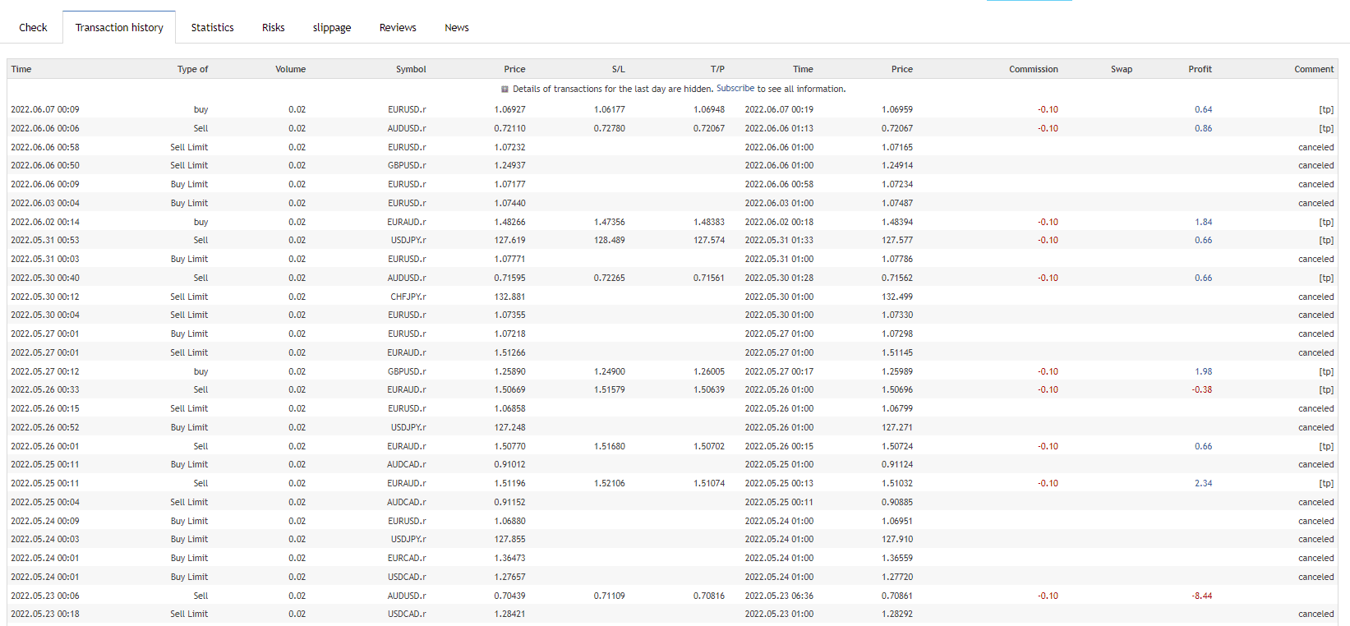This screenshot has width=1350, height=626.
Task: Click open price 1.07771
Action: [x=509, y=259]
